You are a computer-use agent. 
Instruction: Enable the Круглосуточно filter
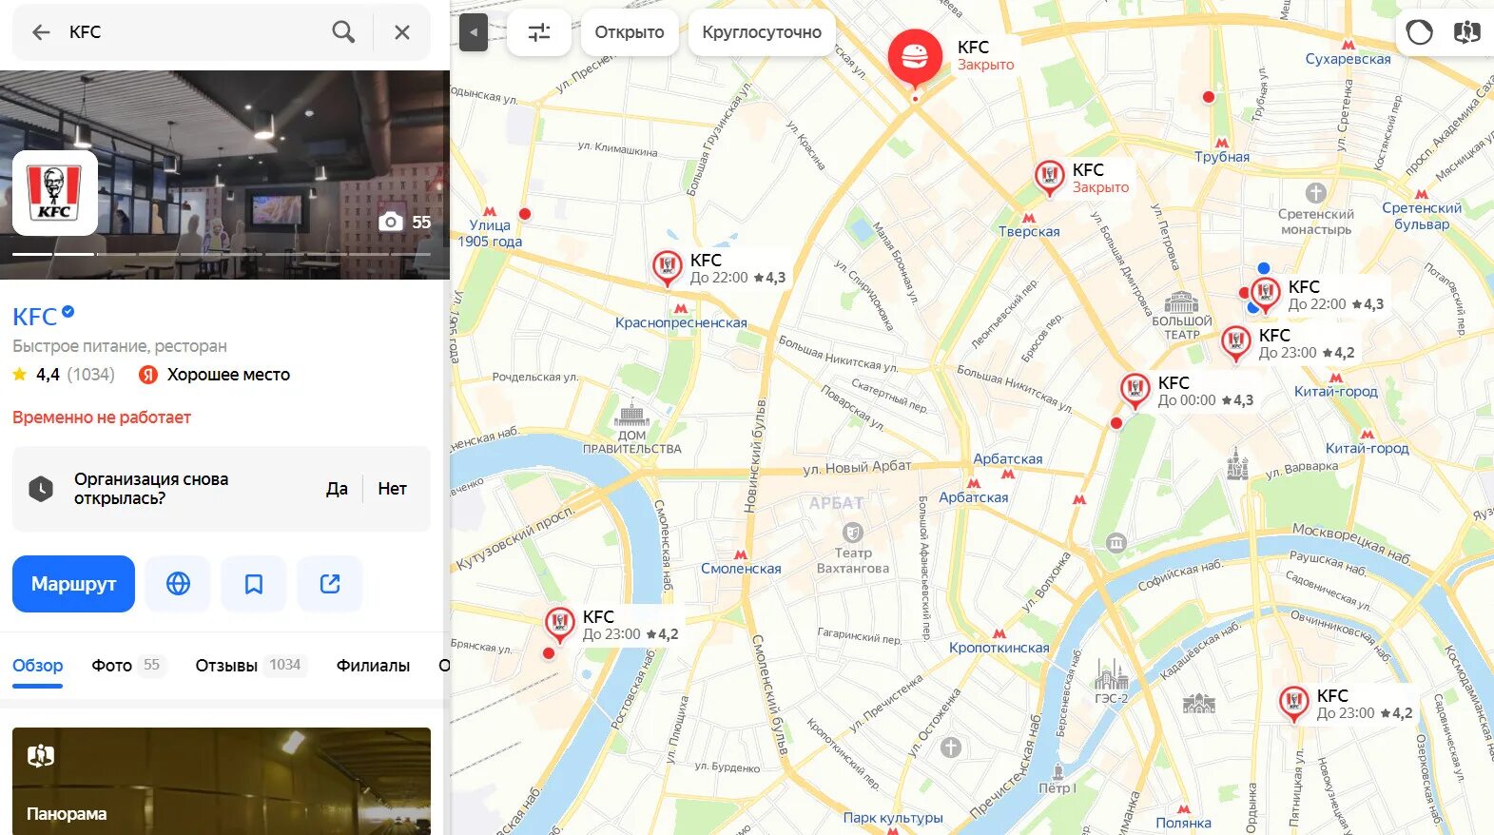(762, 32)
